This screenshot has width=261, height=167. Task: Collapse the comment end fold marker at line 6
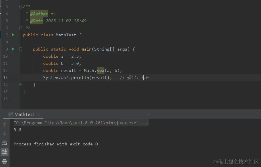21,28
